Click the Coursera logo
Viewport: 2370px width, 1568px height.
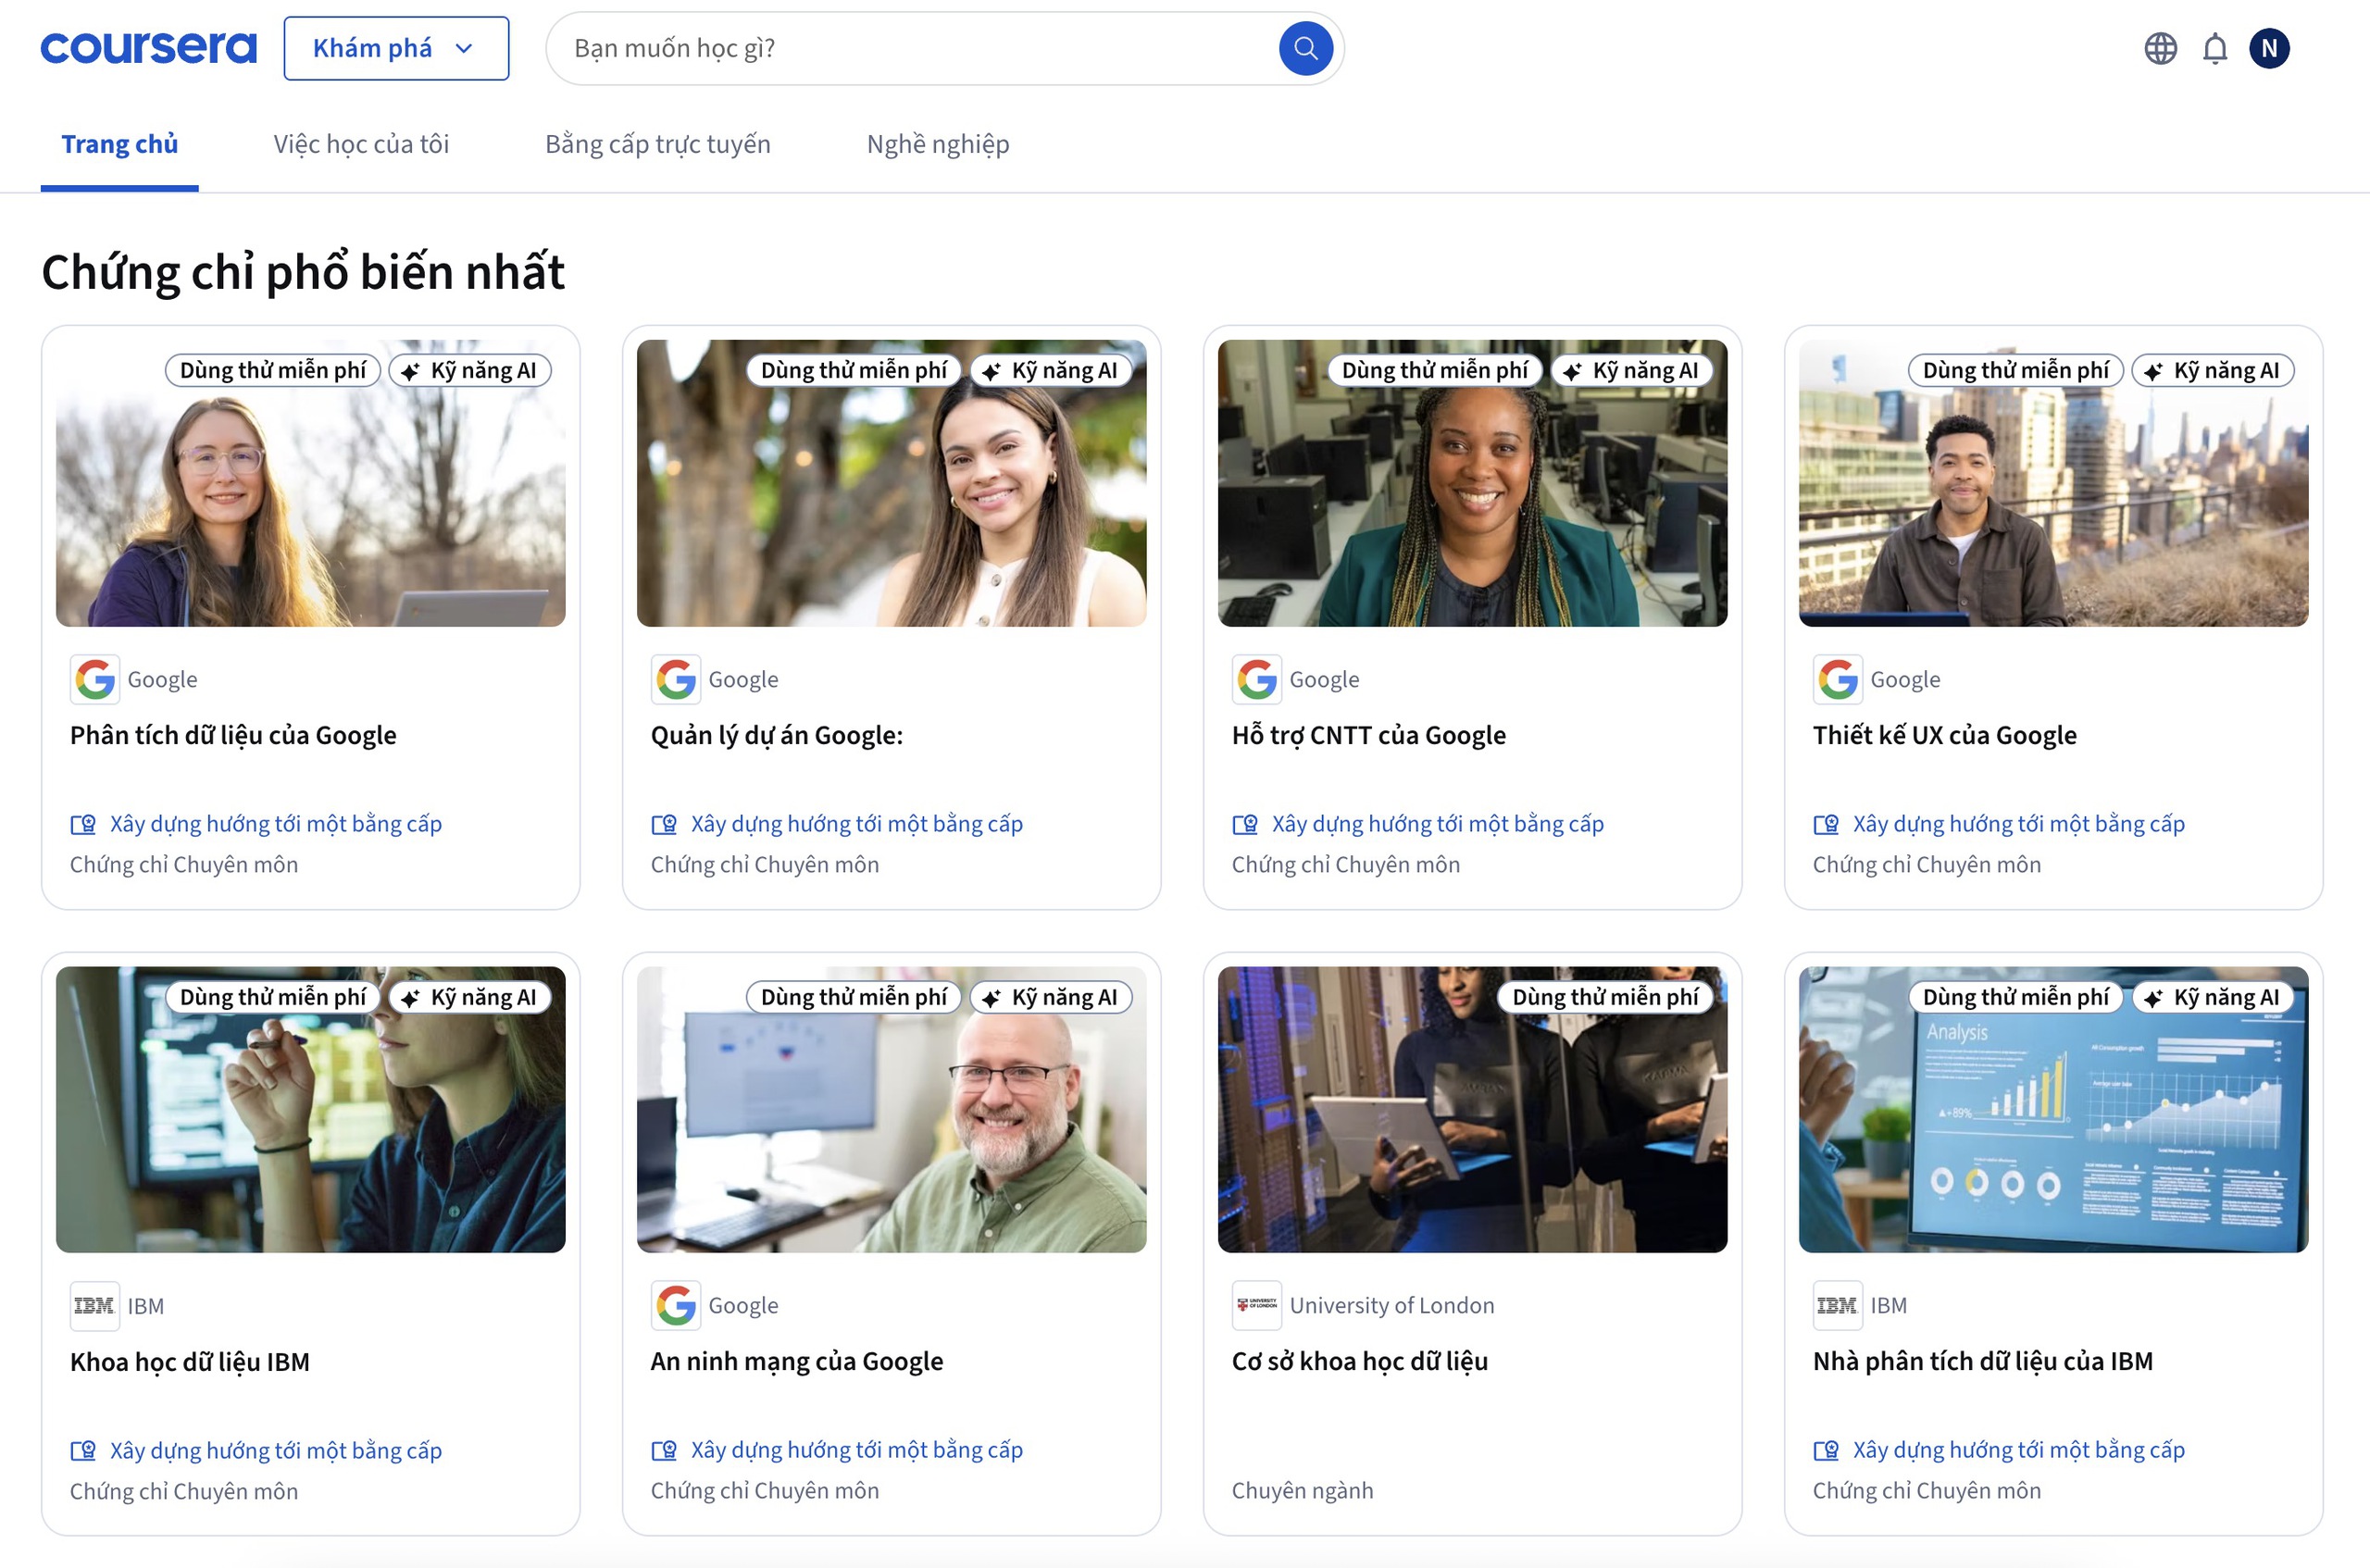click(x=148, y=48)
